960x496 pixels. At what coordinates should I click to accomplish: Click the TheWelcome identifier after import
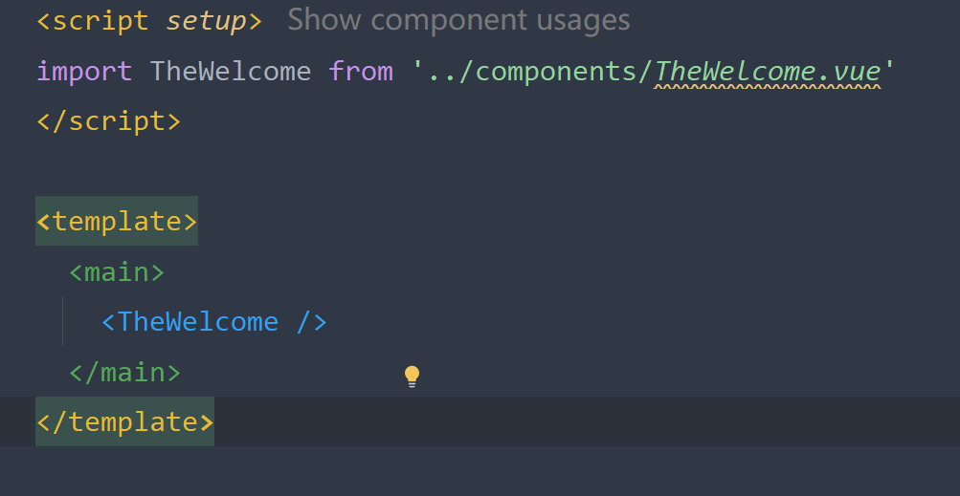(x=231, y=72)
